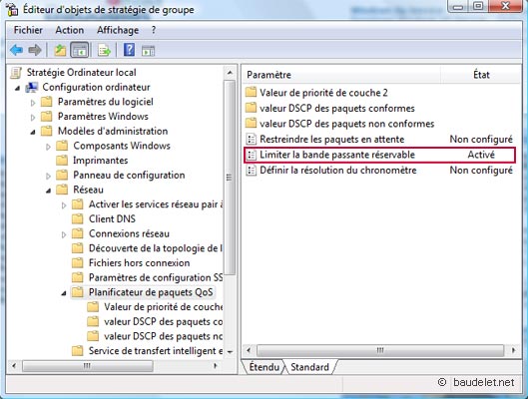Close the Group Policy editor window
Viewport: 528px width, 399px height.
click(x=505, y=6)
